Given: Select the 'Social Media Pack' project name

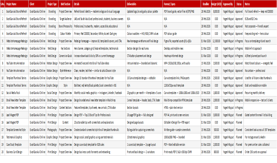Looking at the screenshot, I should point(17,93).
